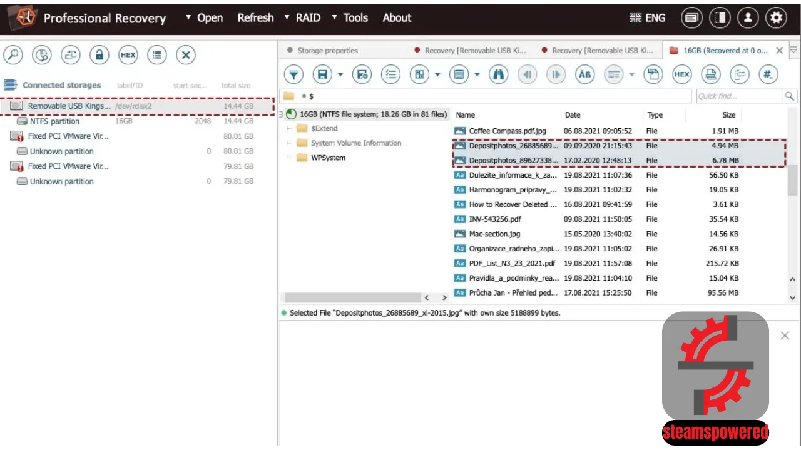Click the log window icon beside ENG
This screenshot has width=801, height=450.
coord(691,18)
